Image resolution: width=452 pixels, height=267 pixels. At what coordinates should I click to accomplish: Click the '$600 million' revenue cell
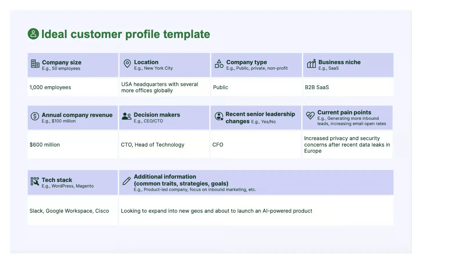click(x=73, y=145)
